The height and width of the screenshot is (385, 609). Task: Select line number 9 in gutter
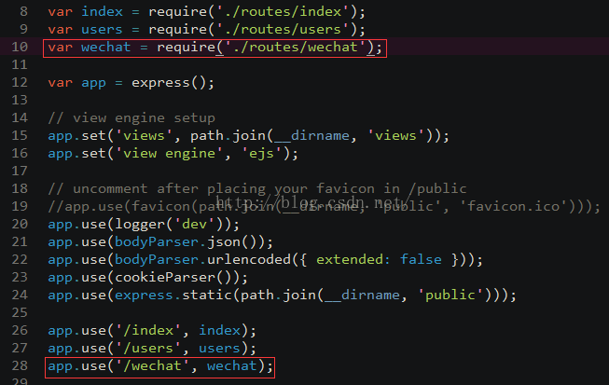pos(23,29)
